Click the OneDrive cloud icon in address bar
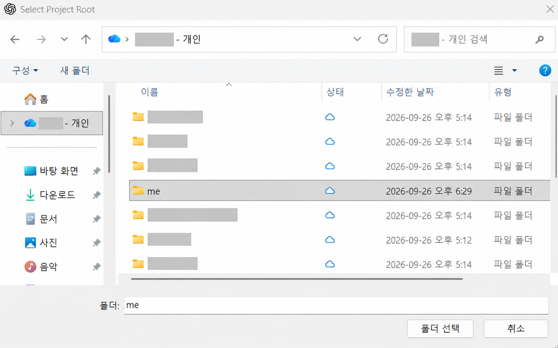This screenshot has width=558, height=348. click(114, 39)
